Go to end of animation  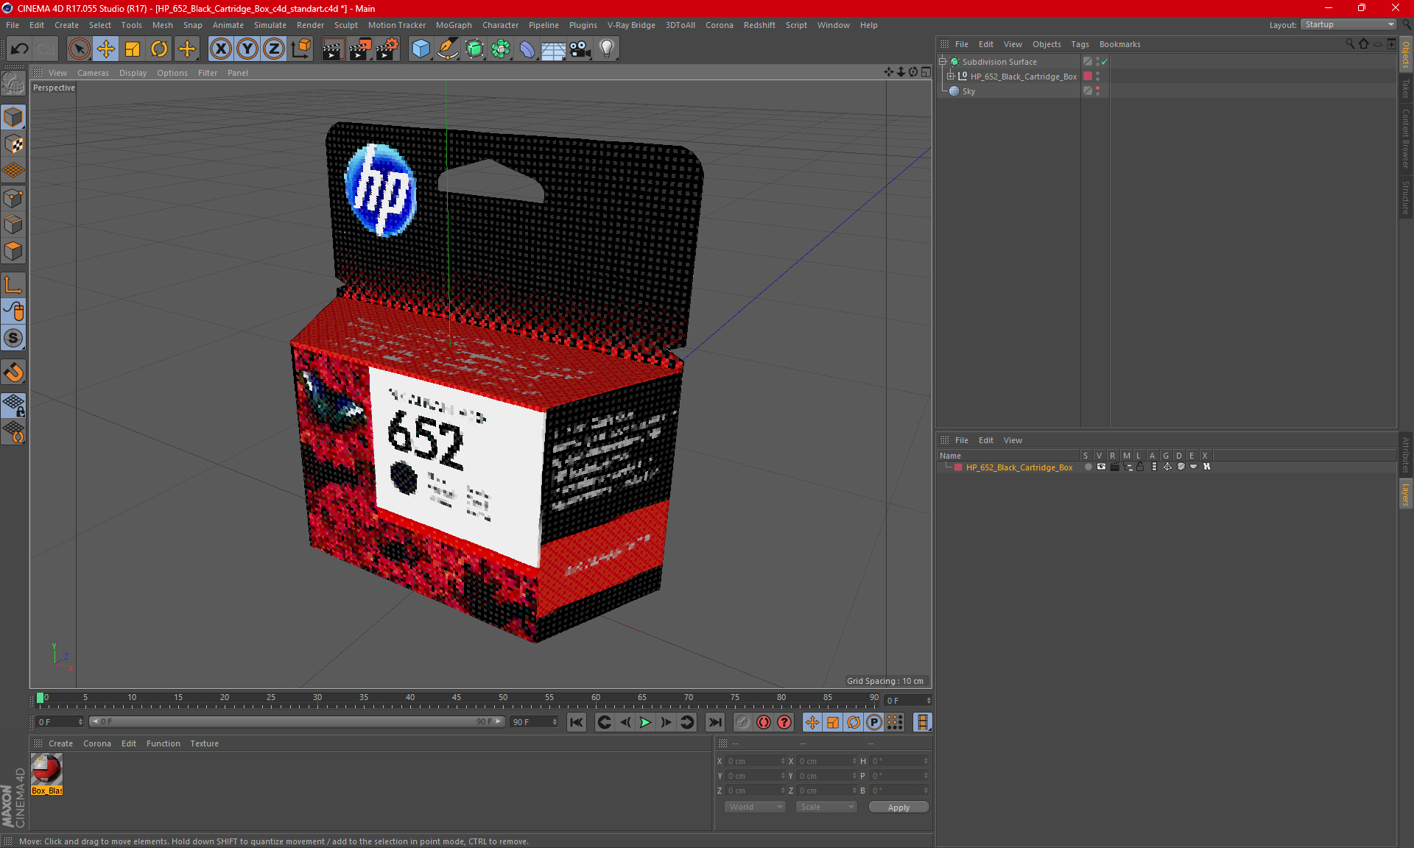[x=714, y=722]
